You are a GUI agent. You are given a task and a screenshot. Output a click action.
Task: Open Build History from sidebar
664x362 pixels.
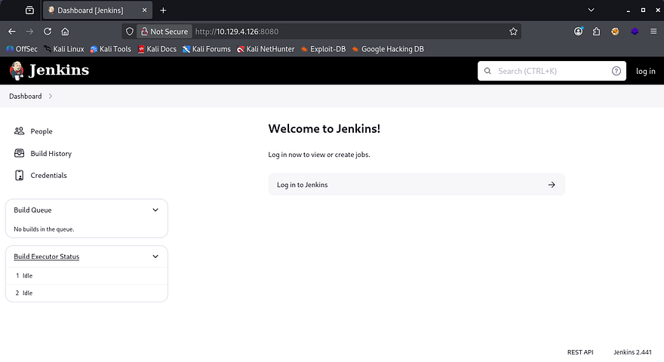coord(51,153)
